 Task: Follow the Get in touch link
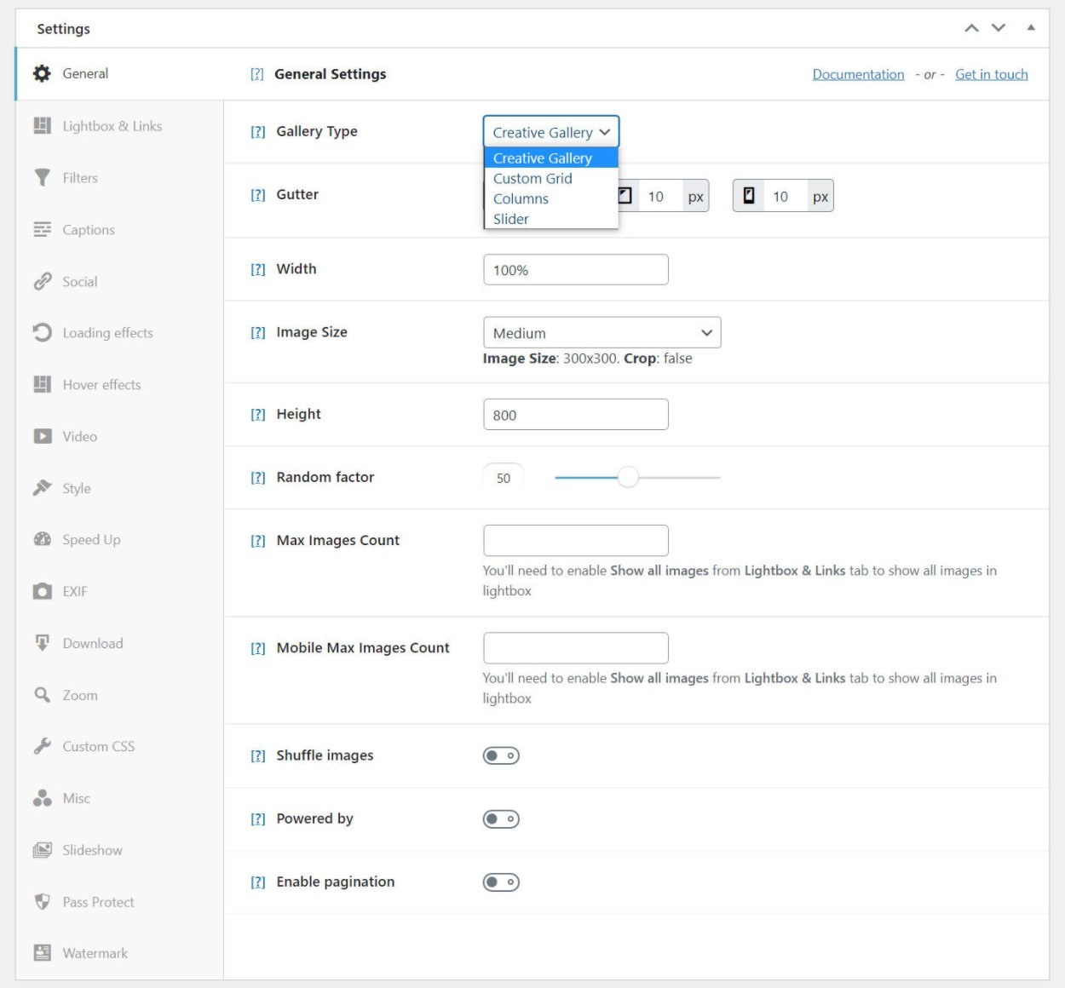[991, 74]
